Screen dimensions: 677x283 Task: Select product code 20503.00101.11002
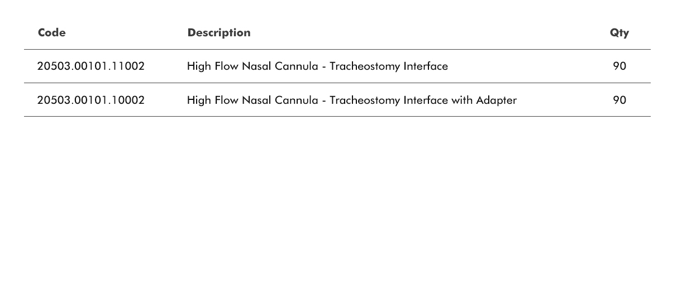[x=91, y=66]
